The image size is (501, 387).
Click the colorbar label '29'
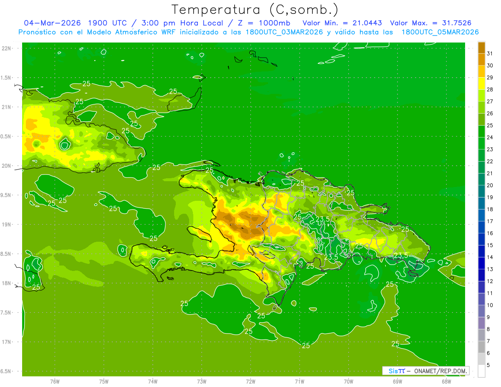coord(490,78)
